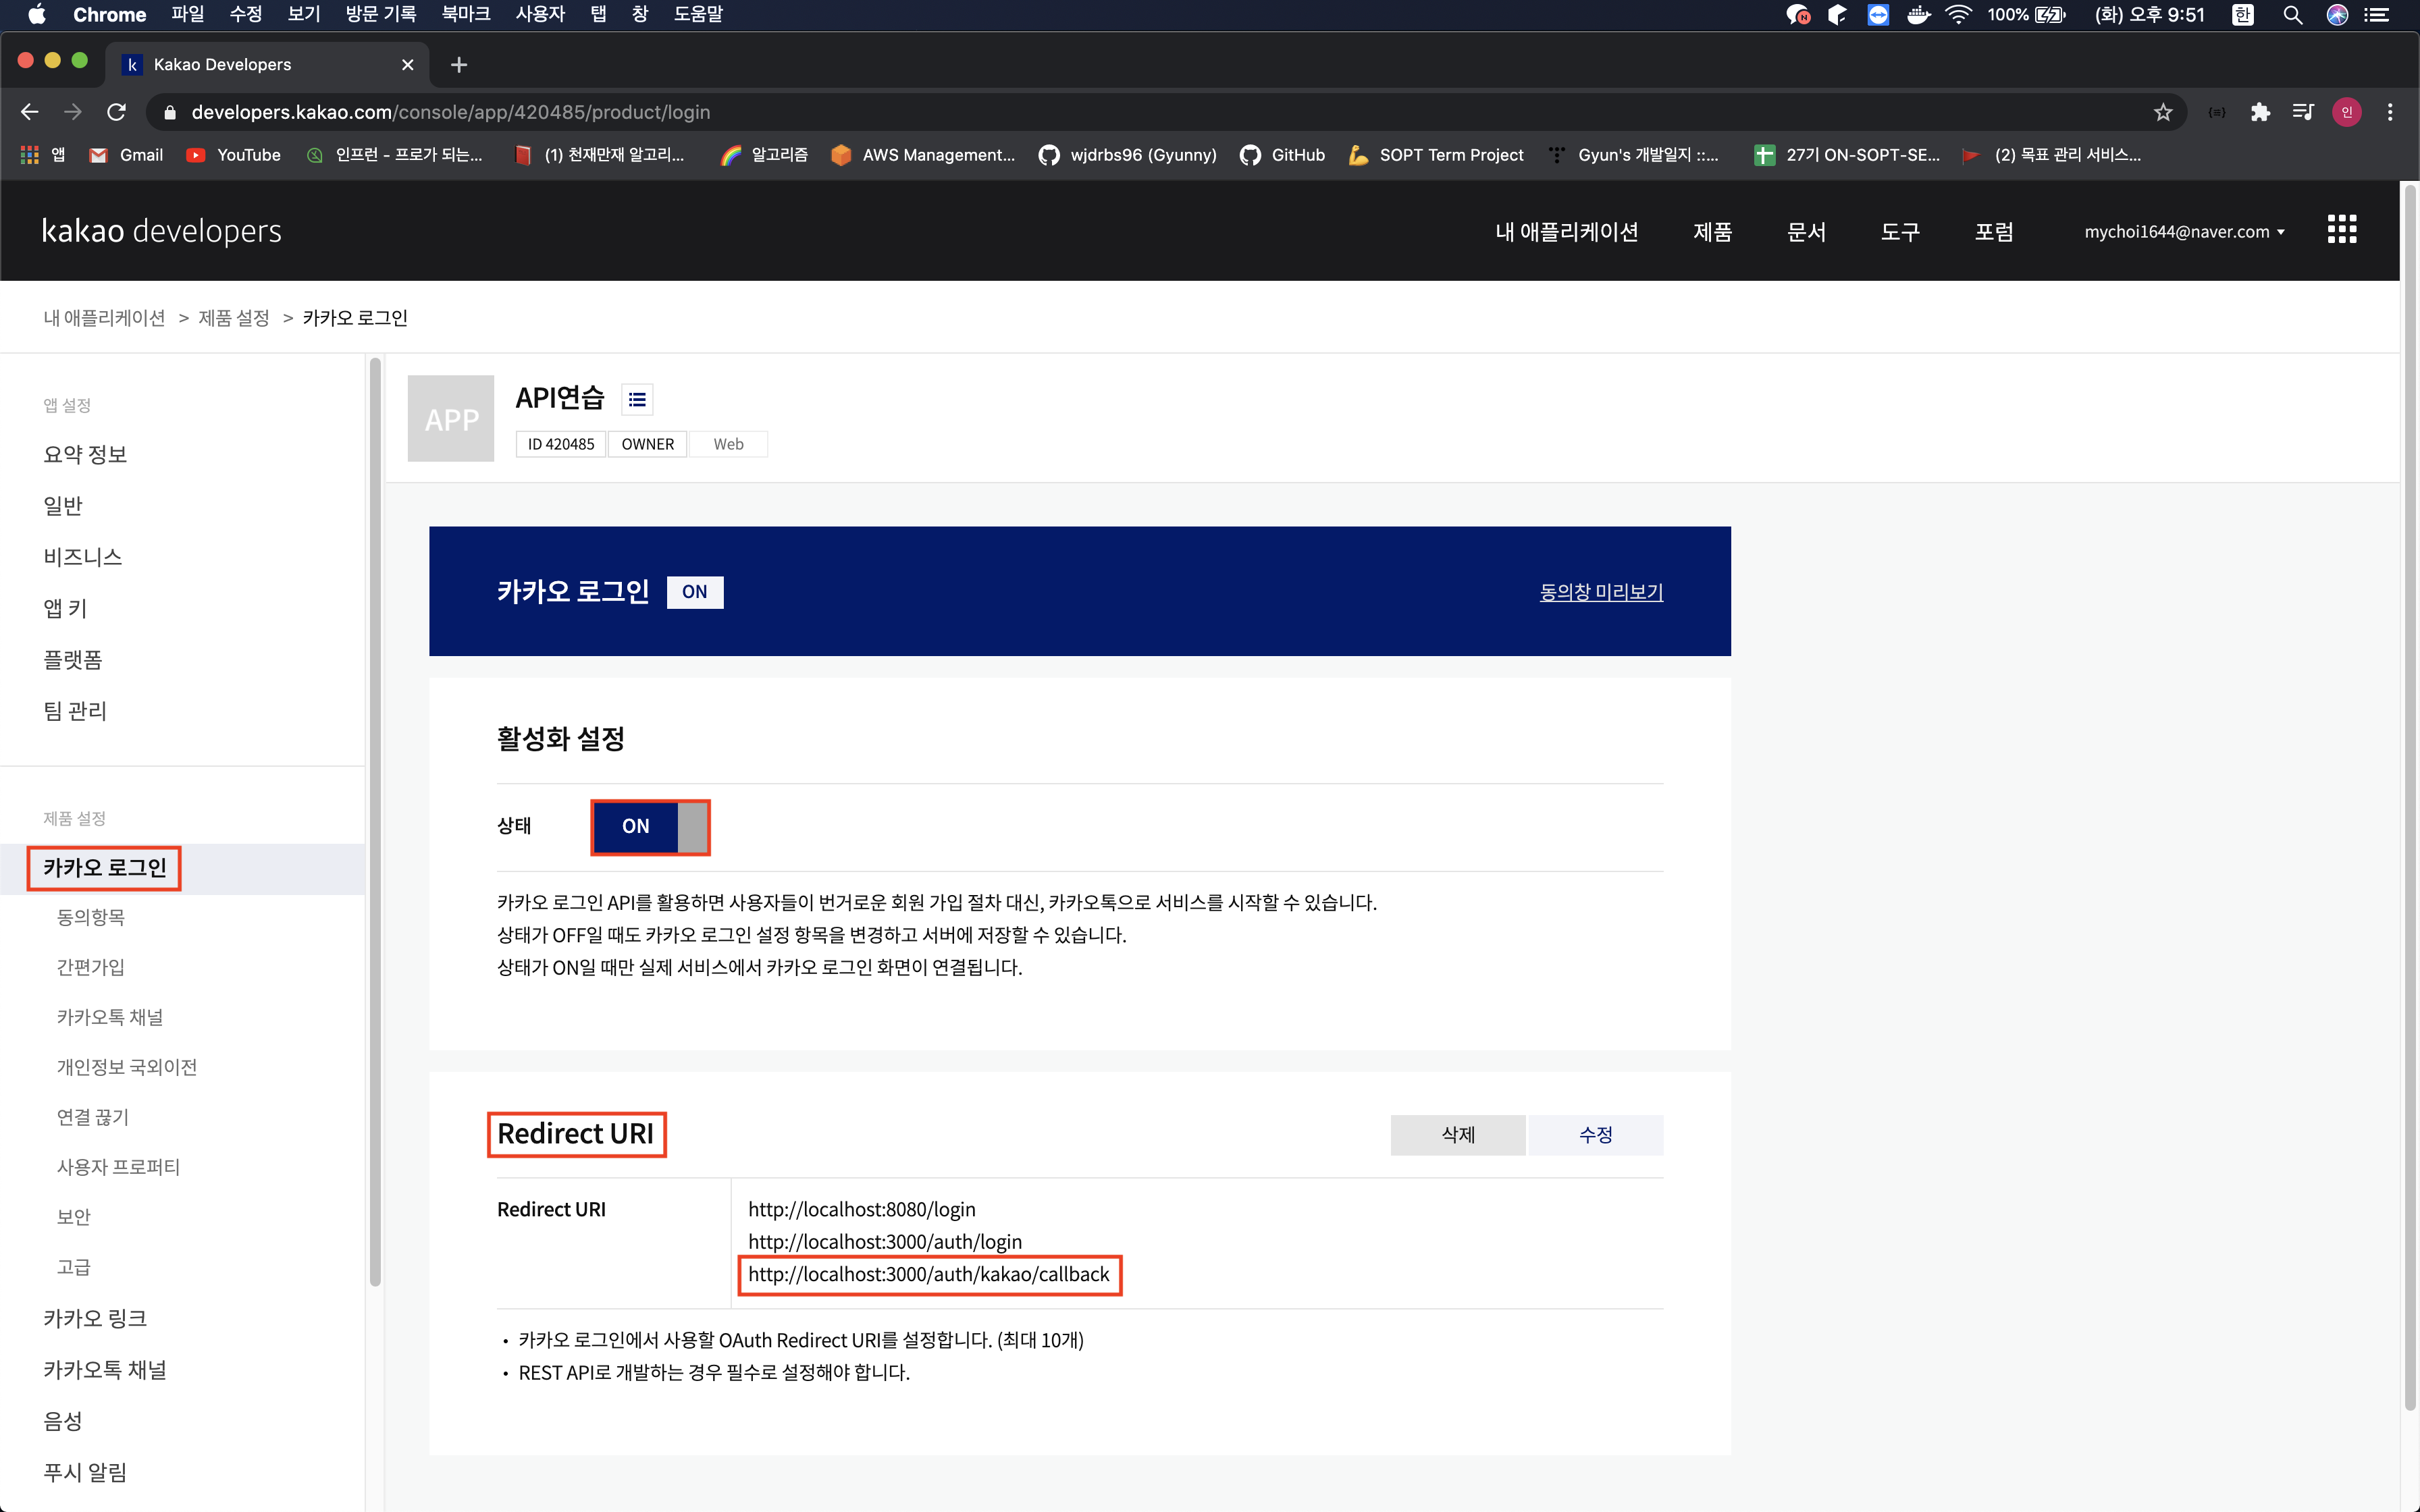The height and width of the screenshot is (1512, 2420).
Task: Click the GitHub bookmark icon
Action: point(1250,155)
